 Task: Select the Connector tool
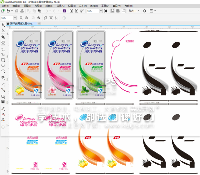(3, 90)
